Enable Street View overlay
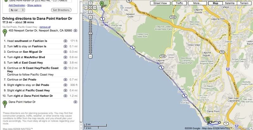253x130 pixels. click(160, 3)
